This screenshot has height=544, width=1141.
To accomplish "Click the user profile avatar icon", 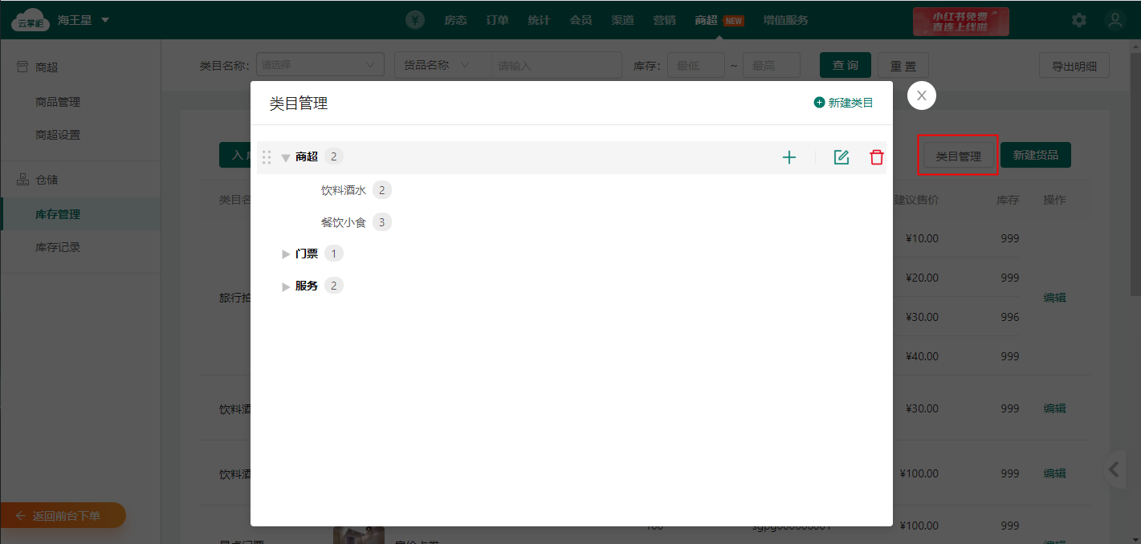I will pyautogui.click(x=1115, y=21).
